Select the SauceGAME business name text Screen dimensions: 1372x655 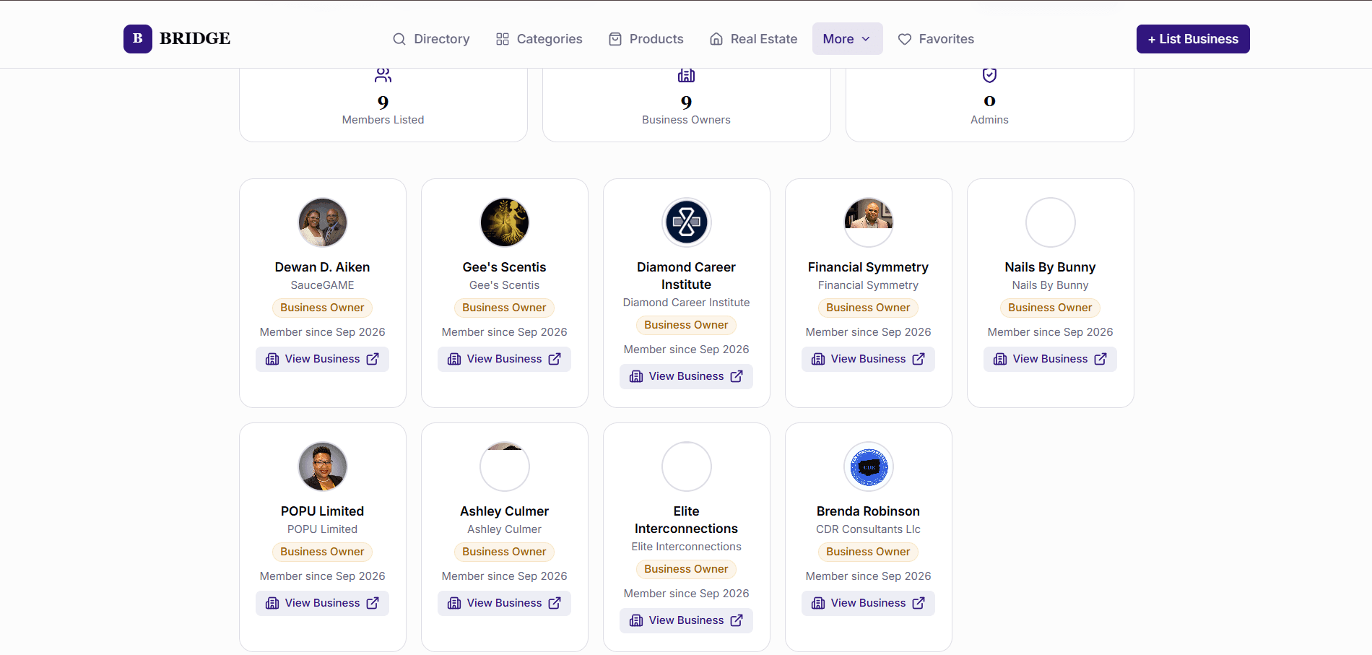click(x=322, y=285)
